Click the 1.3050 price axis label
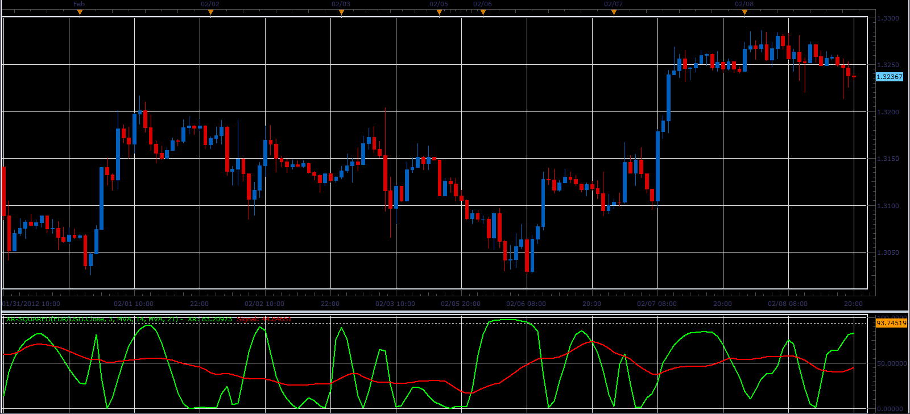The height and width of the screenshot is (414, 910). (888, 252)
